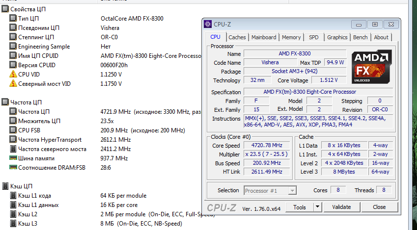Open the Tools dropdown arrow

pyautogui.click(x=319, y=207)
